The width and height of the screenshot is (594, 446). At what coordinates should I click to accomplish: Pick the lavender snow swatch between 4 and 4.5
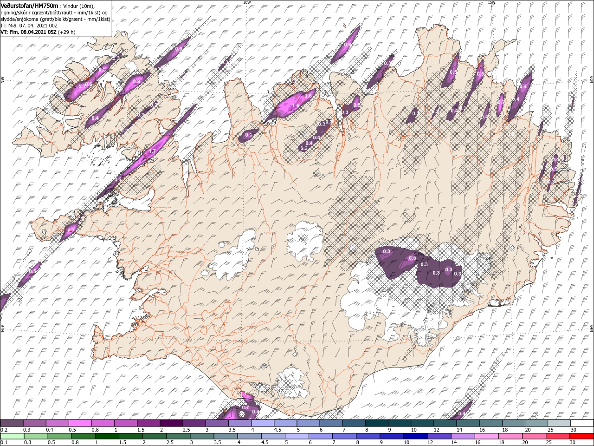click(262, 423)
